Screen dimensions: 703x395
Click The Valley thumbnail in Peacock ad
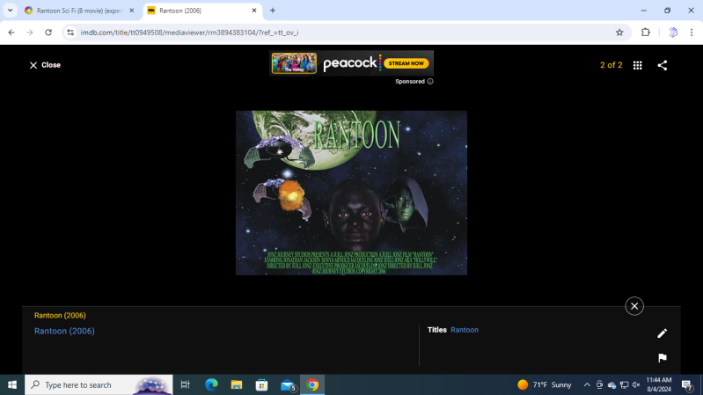tap(294, 63)
